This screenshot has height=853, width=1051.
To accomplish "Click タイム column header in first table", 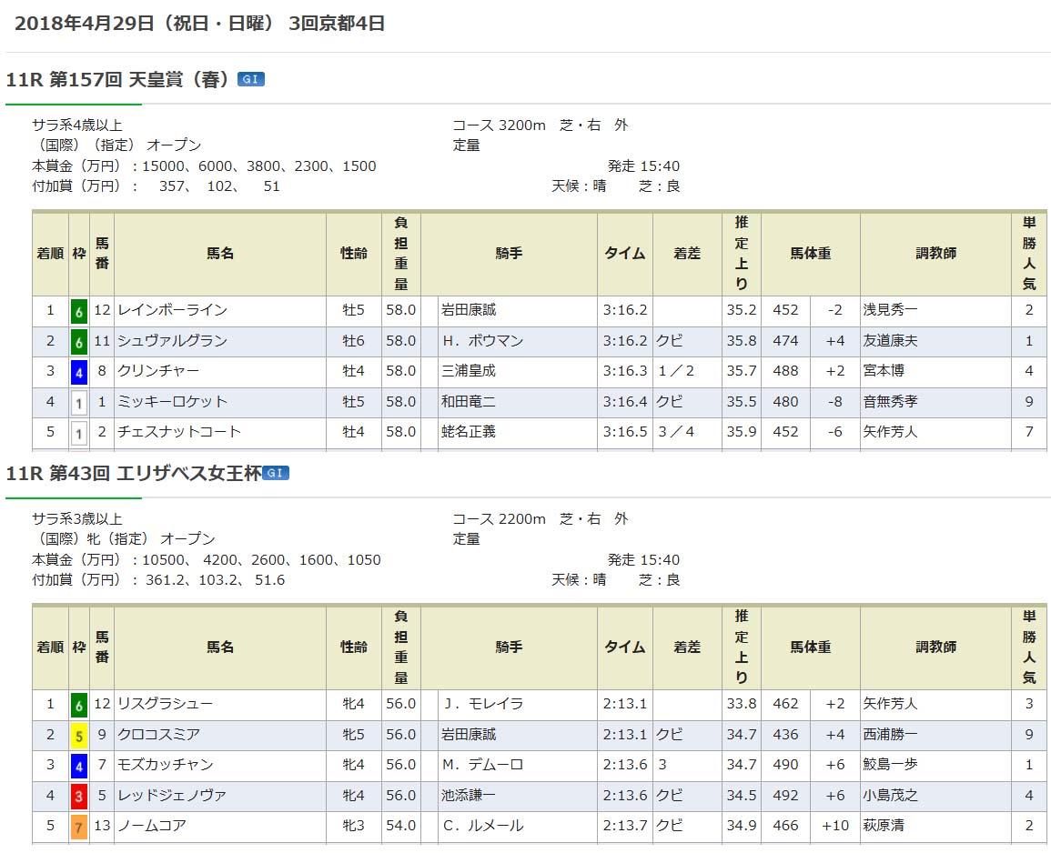I will pos(624,254).
